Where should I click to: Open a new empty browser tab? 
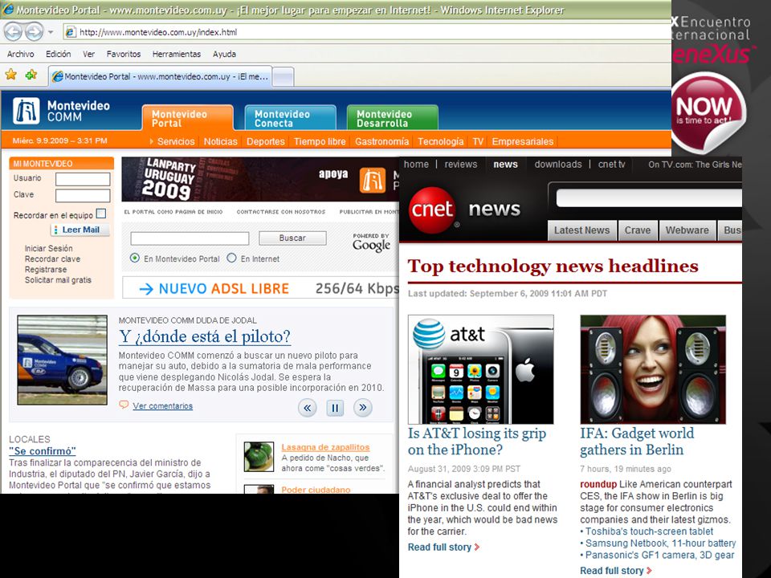pyautogui.click(x=284, y=77)
